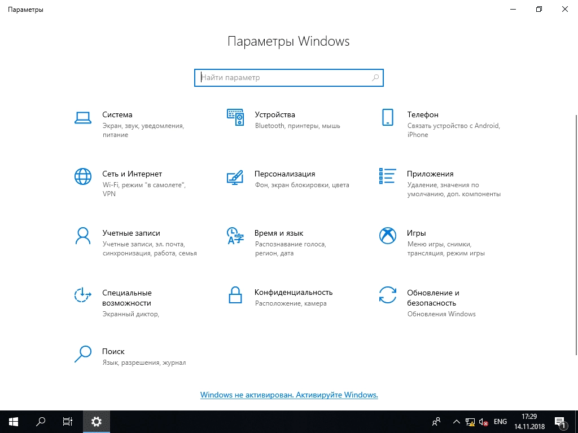
Task: Open the Время и язык icon
Action: coord(235,236)
